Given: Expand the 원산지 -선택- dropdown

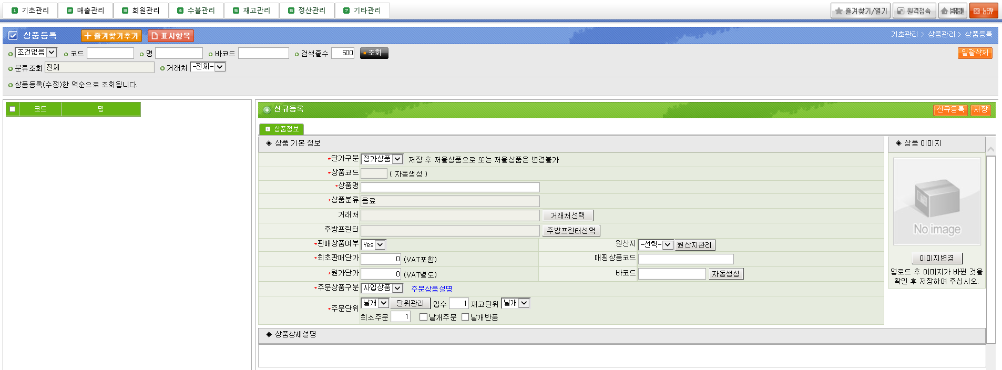Looking at the screenshot, I should click(656, 245).
